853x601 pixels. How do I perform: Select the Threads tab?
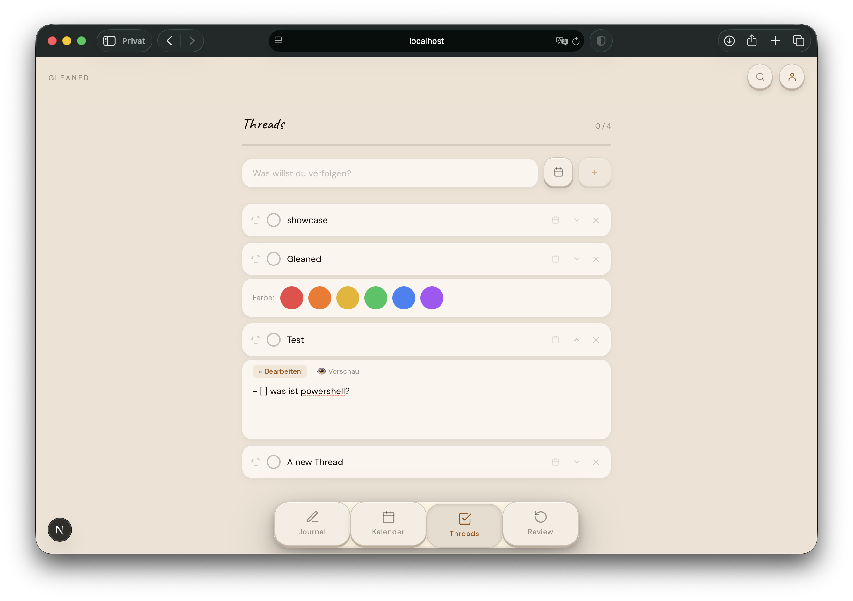tap(464, 525)
